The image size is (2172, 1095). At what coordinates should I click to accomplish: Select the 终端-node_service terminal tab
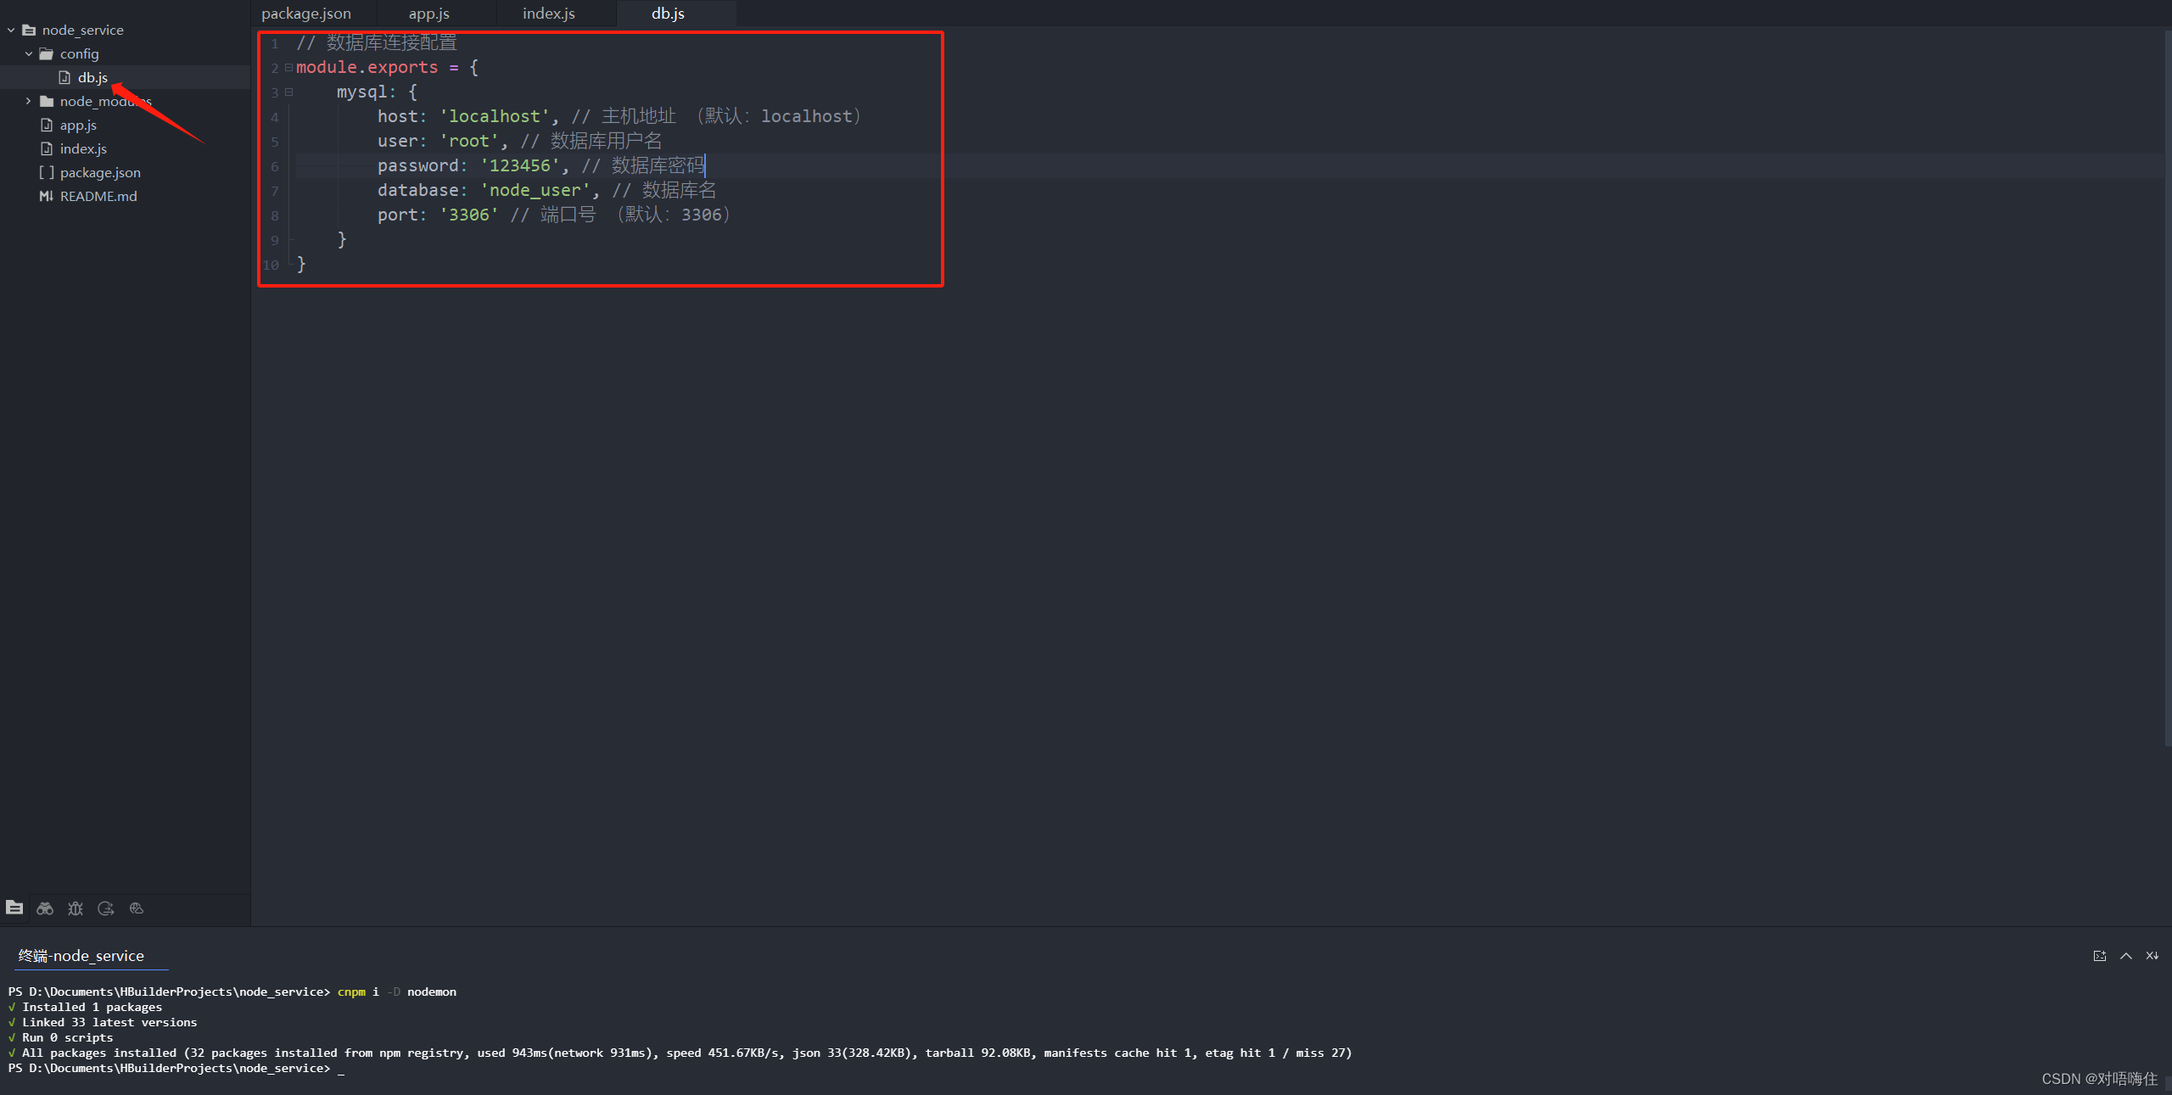coord(81,956)
